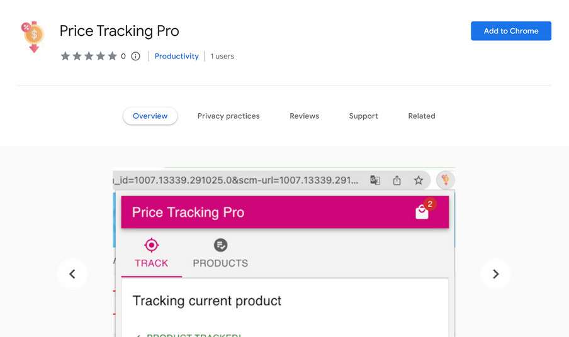Click the extension icon beside the bookmark star

click(446, 180)
